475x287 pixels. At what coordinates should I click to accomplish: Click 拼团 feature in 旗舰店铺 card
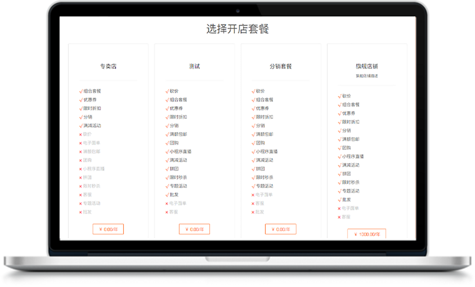pos(347,174)
